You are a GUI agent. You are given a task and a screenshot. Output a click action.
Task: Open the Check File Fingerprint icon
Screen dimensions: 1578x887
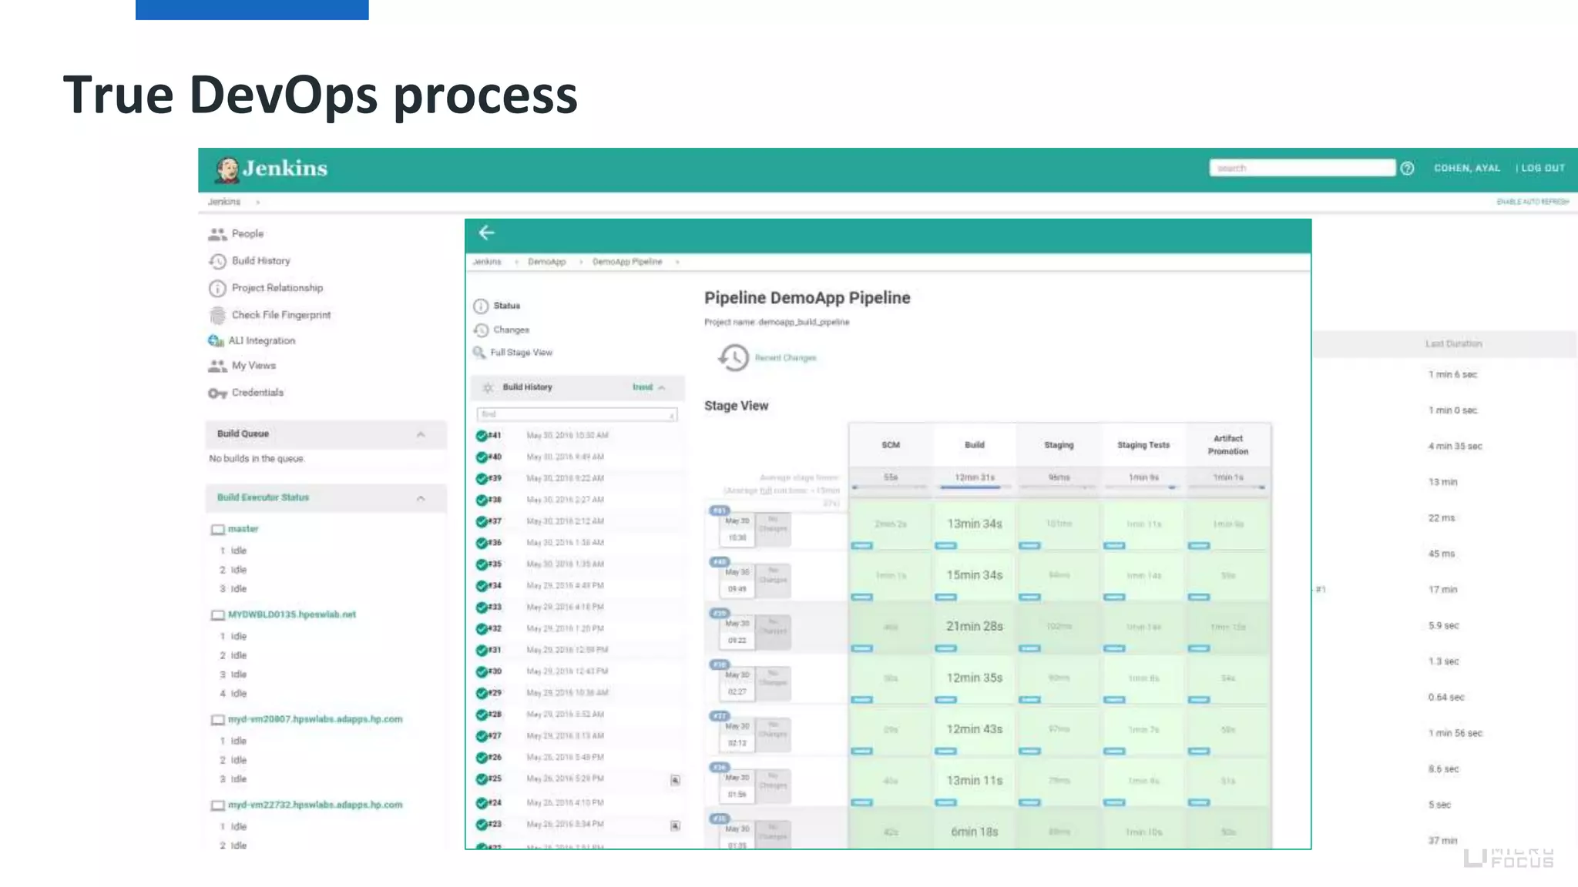pyautogui.click(x=217, y=315)
